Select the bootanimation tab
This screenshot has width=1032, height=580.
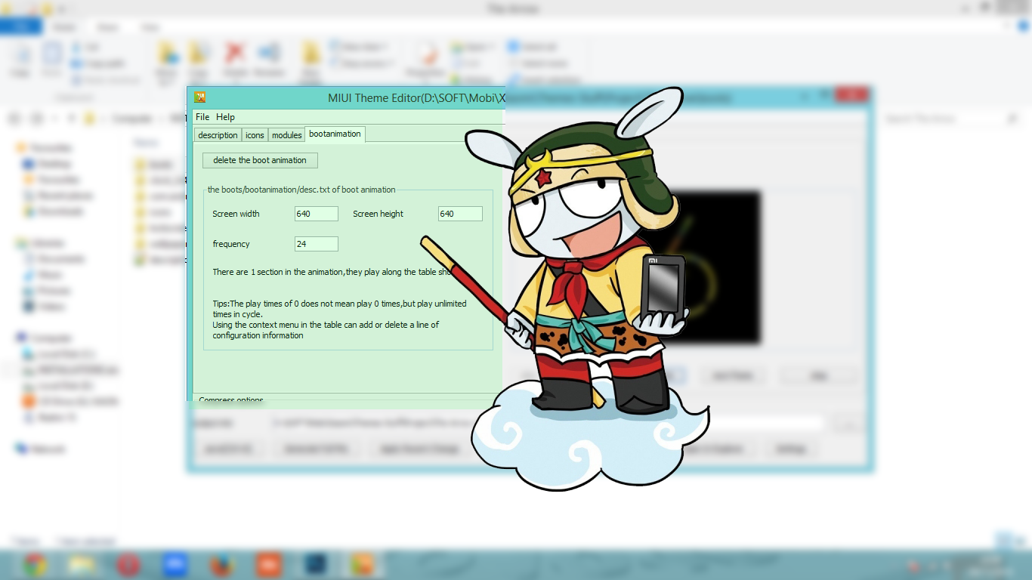click(335, 134)
